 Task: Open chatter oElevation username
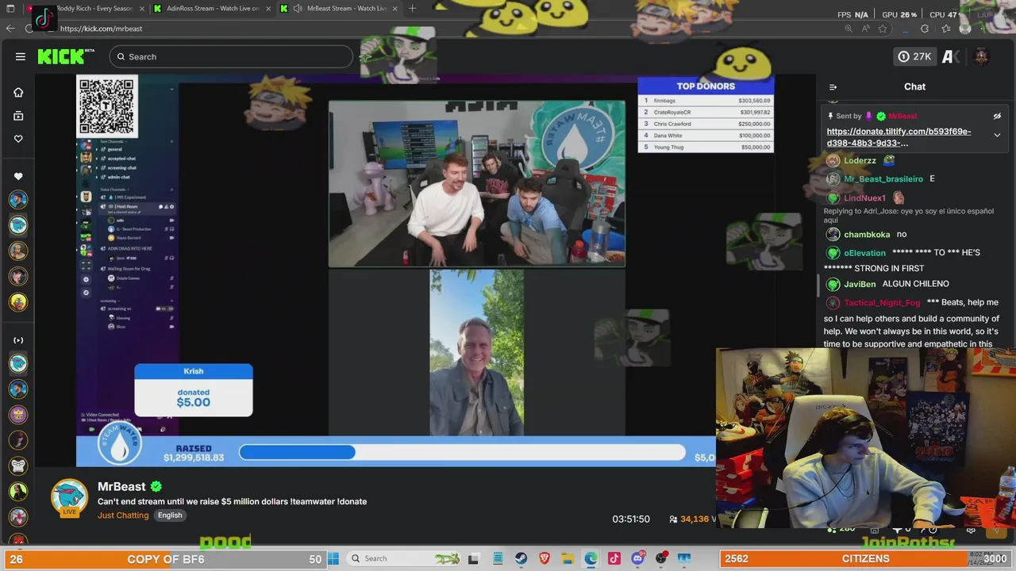pyautogui.click(x=864, y=253)
